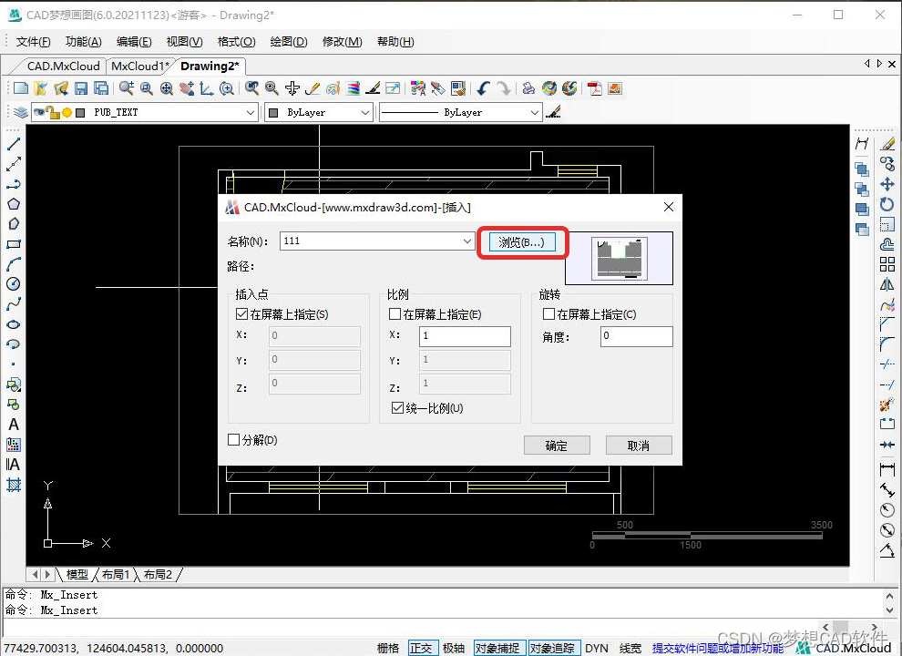902x656 pixels.
Task: Select the Ellipse tool
Action: tap(14, 324)
